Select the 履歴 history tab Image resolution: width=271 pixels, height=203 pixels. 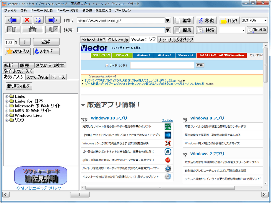[26, 66]
